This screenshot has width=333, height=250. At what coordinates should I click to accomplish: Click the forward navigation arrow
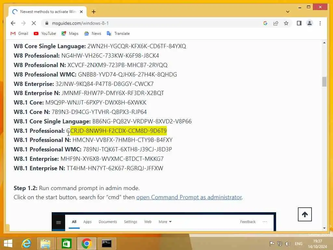tap(23, 23)
